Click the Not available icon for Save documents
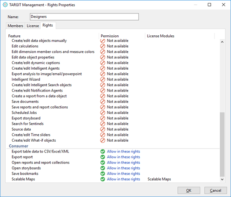 [x=103, y=102]
